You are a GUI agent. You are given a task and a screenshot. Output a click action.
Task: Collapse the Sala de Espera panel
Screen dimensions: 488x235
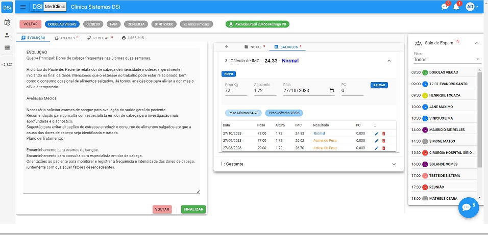point(476,43)
